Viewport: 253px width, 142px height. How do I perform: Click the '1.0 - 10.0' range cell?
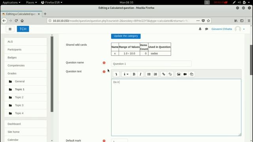(x=129, y=54)
